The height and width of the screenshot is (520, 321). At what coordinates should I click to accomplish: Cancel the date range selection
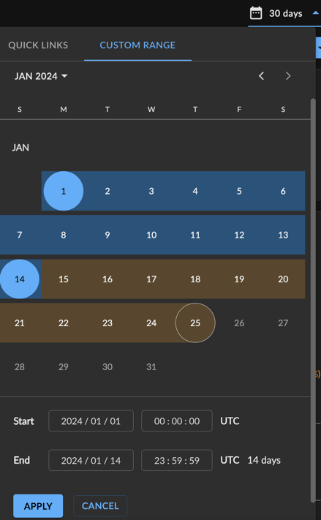pos(100,506)
